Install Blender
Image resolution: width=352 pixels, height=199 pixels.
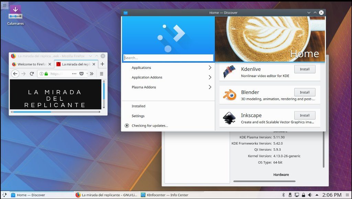(305, 92)
